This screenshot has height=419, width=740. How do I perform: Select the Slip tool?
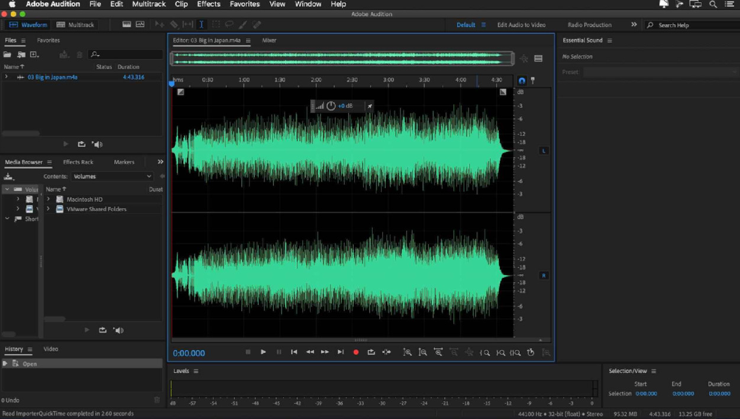click(x=188, y=24)
